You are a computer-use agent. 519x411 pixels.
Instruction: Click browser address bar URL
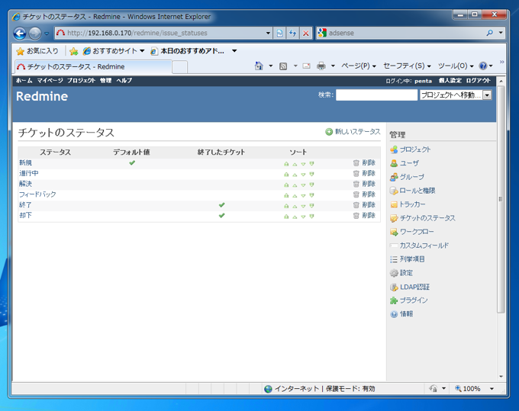137,33
